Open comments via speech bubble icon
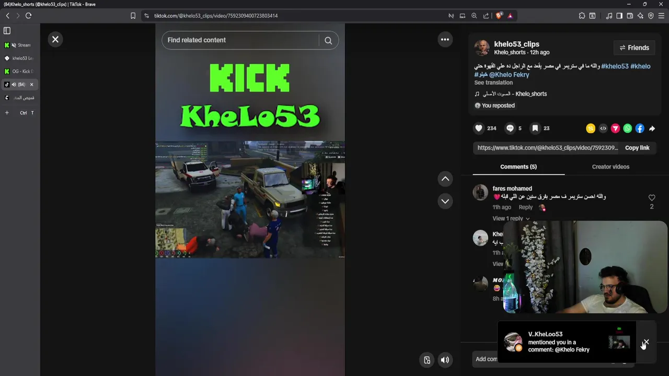The height and width of the screenshot is (376, 669). coord(510,128)
